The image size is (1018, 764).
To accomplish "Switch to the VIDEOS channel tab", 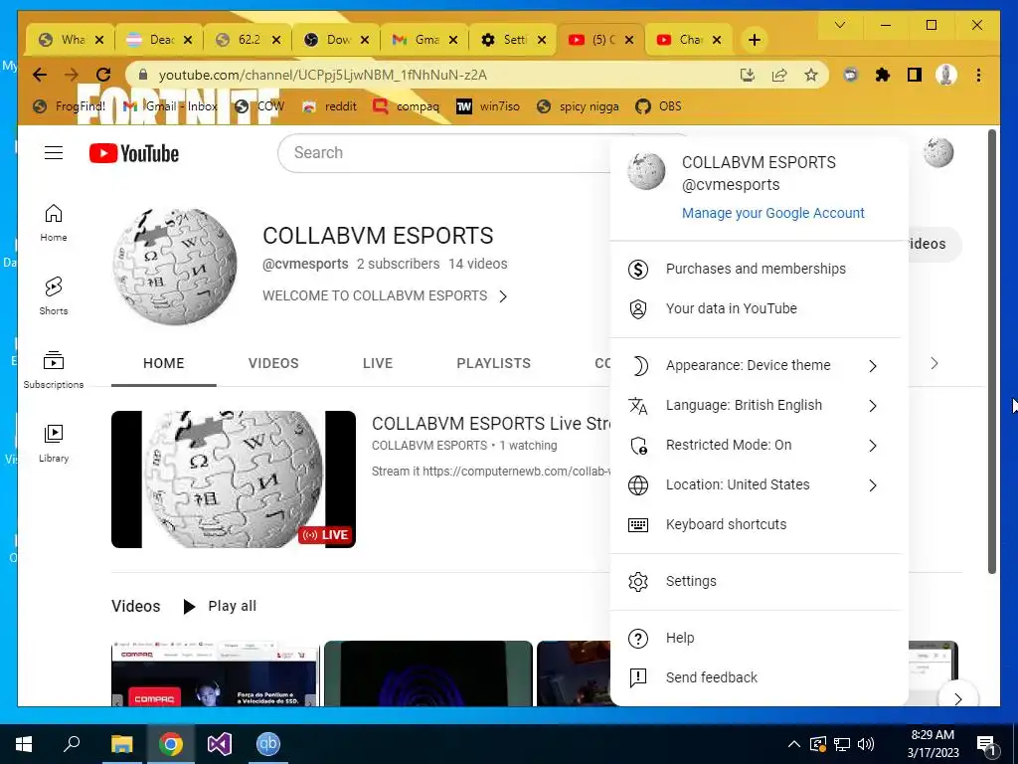I will tap(273, 363).
